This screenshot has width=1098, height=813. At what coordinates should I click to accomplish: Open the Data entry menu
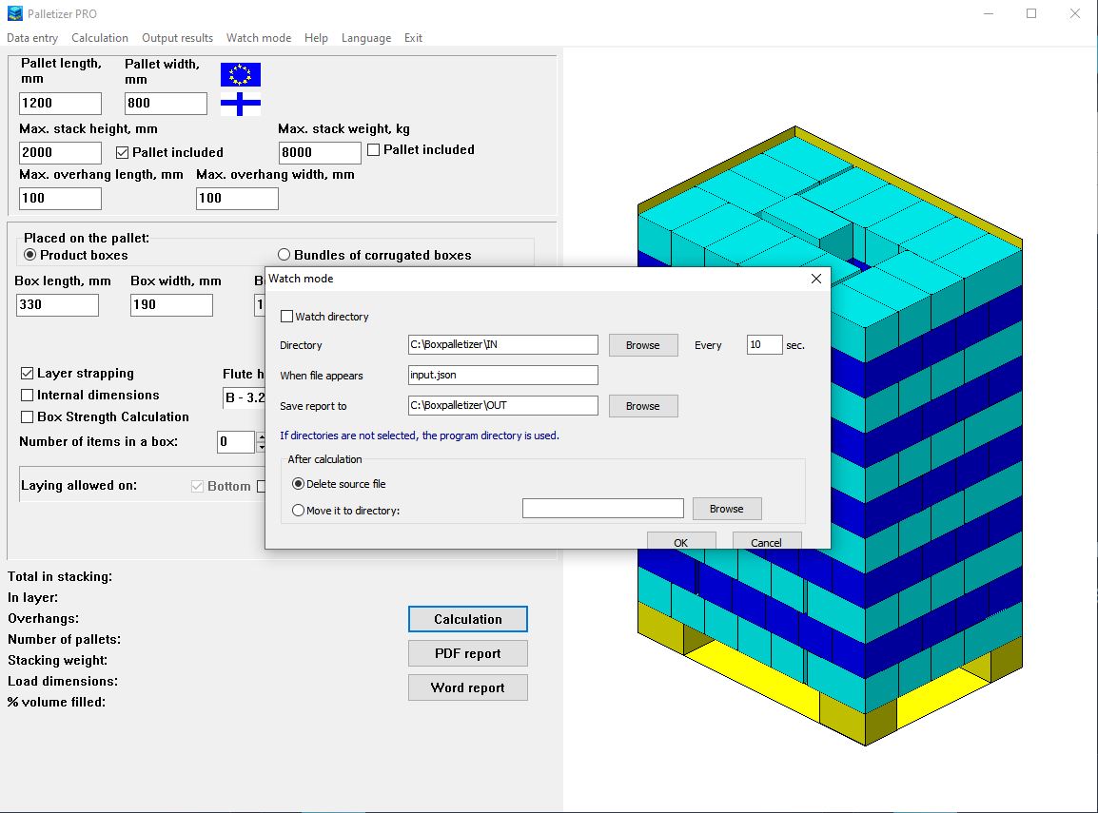(32, 38)
